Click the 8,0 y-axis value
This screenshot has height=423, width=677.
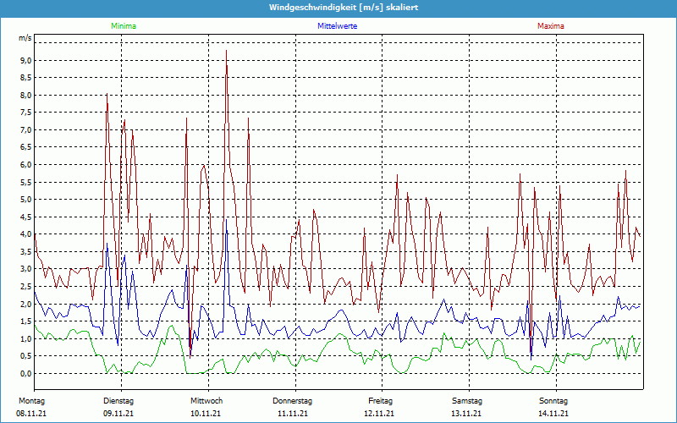[26, 96]
